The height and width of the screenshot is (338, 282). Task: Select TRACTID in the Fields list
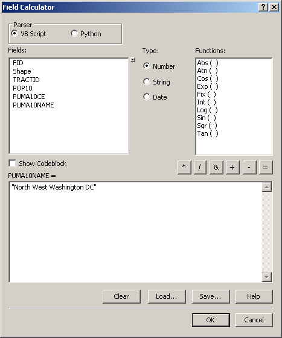[26, 80]
